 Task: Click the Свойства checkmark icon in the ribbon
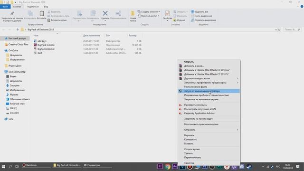pos(167,13)
